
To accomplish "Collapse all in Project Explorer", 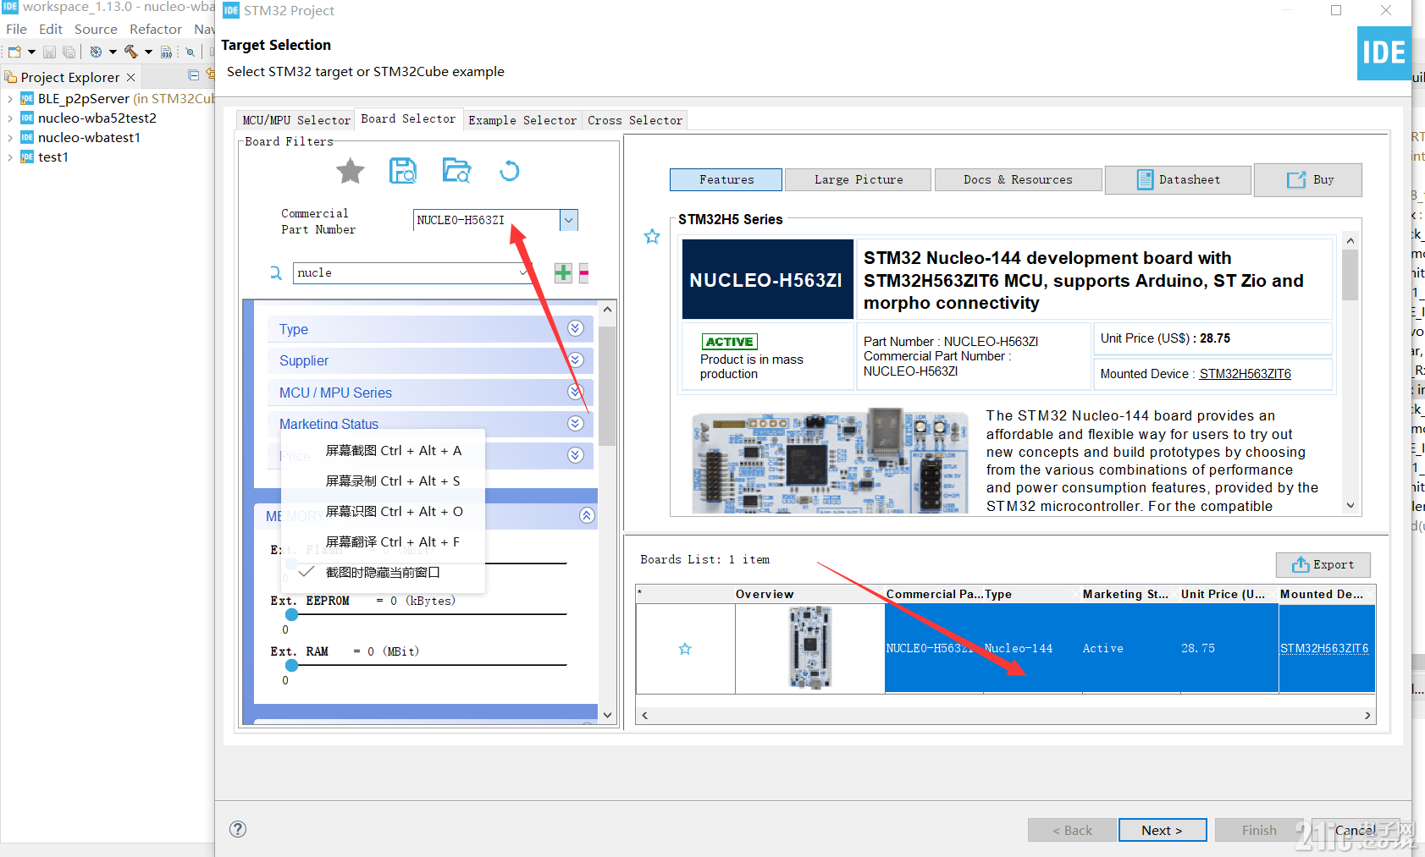I will pyautogui.click(x=194, y=75).
